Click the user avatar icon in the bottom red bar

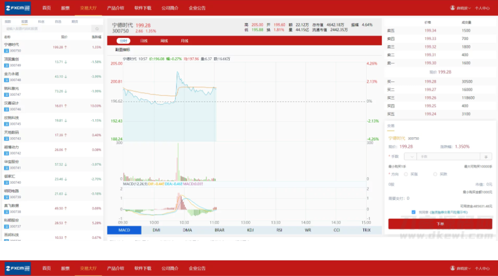(x=453, y=268)
